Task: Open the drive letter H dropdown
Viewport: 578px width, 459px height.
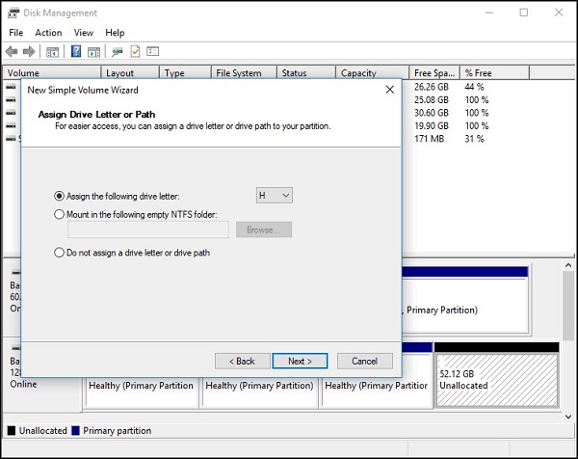Action: 275,195
